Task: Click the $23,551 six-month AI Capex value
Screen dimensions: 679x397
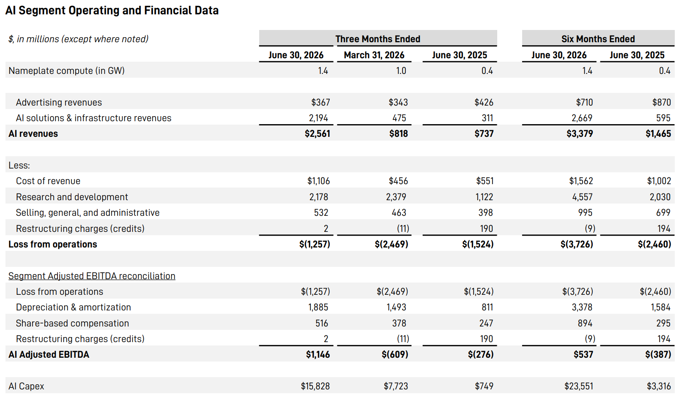Action: 578,386
